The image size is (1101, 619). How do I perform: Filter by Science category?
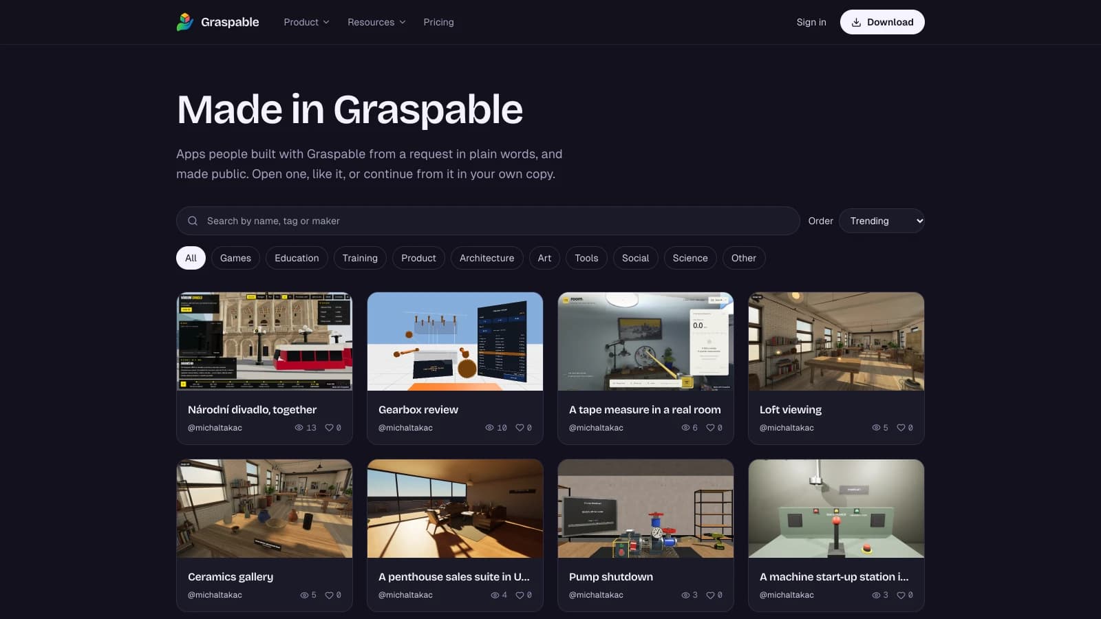[x=690, y=258]
